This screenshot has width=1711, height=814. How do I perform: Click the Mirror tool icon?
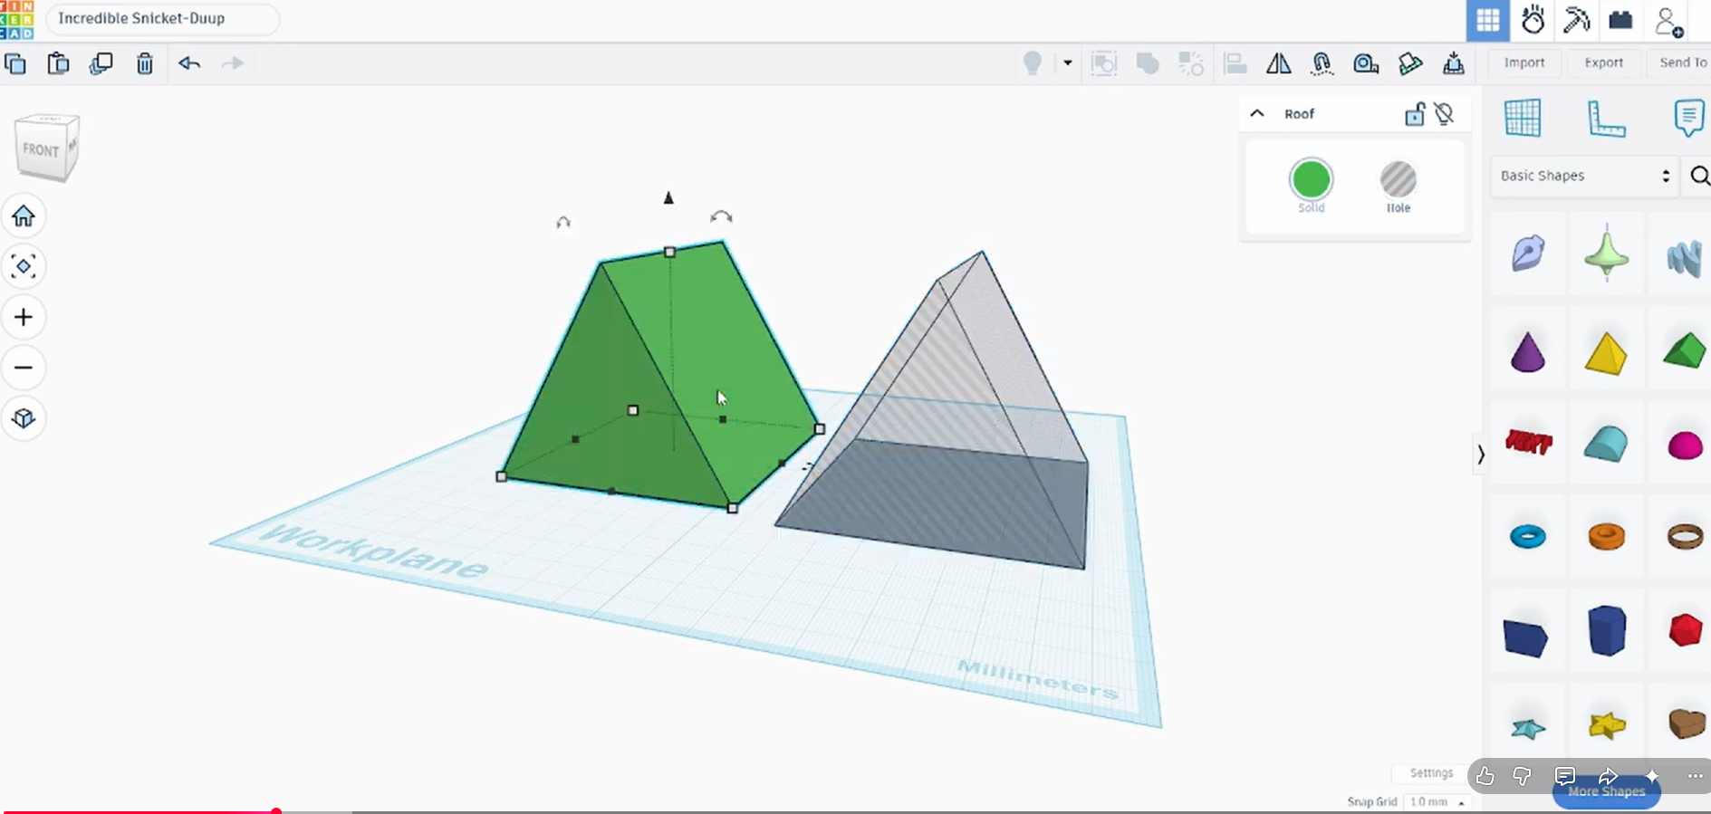point(1279,63)
